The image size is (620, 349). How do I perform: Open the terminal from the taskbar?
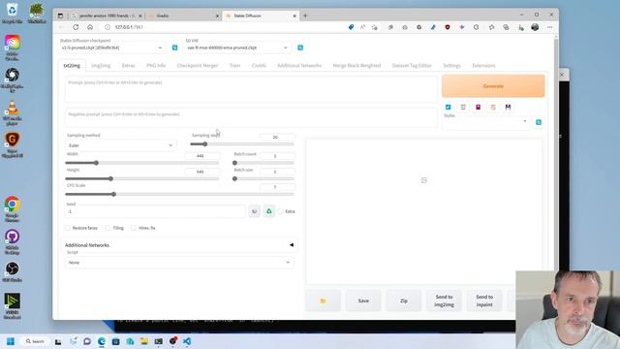pyautogui.click(x=159, y=341)
